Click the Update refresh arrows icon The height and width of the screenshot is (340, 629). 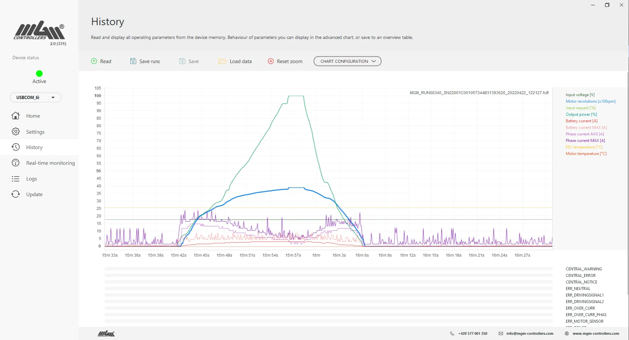coord(15,194)
